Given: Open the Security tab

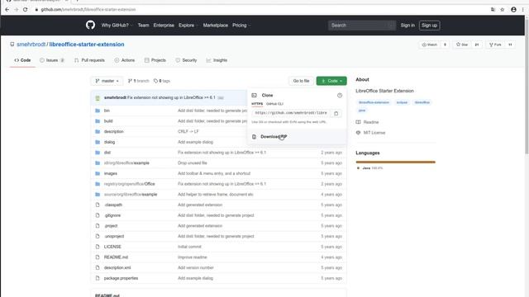Looking at the screenshot, I should coord(186,60).
